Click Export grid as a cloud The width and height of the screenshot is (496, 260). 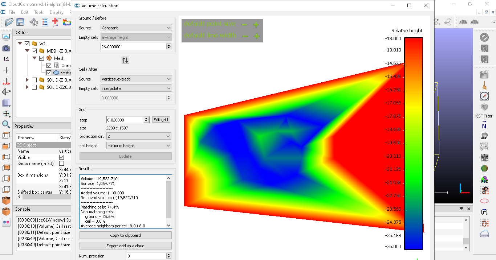click(125, 246)
